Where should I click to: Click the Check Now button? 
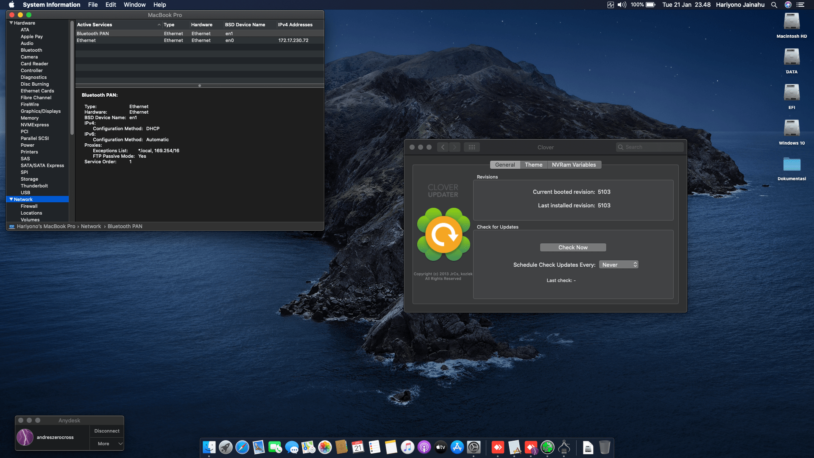(573, 247)
